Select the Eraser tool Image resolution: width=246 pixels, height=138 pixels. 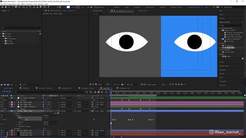click(40, 7)
